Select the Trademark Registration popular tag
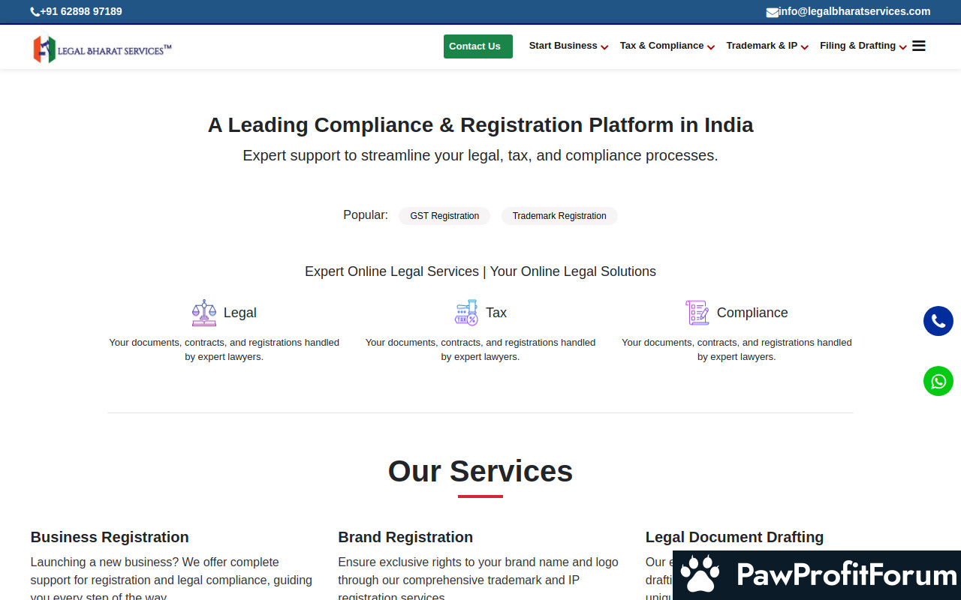The image size is (961, 600). point(559,216)
